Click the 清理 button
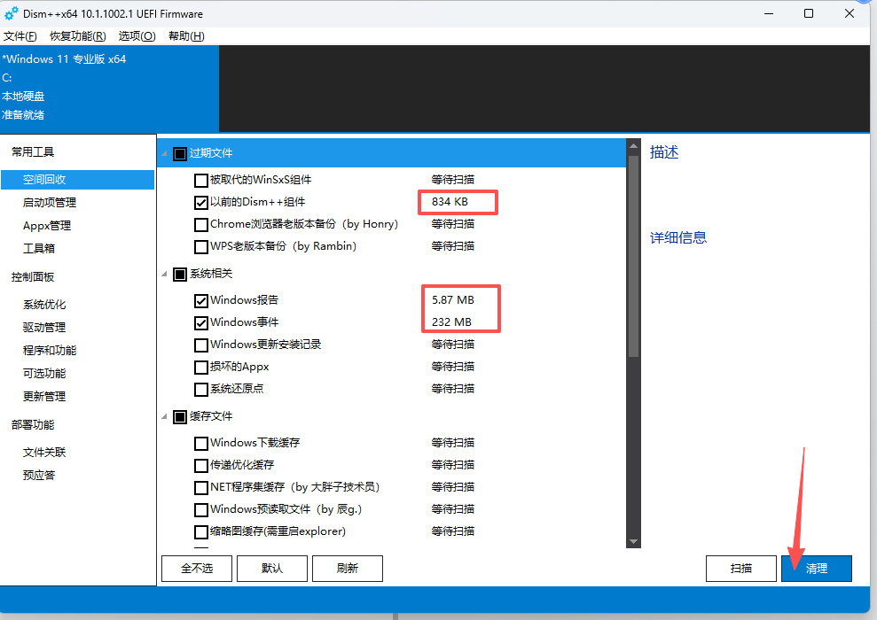Screen dimensions: 877x620 (817, 569)
